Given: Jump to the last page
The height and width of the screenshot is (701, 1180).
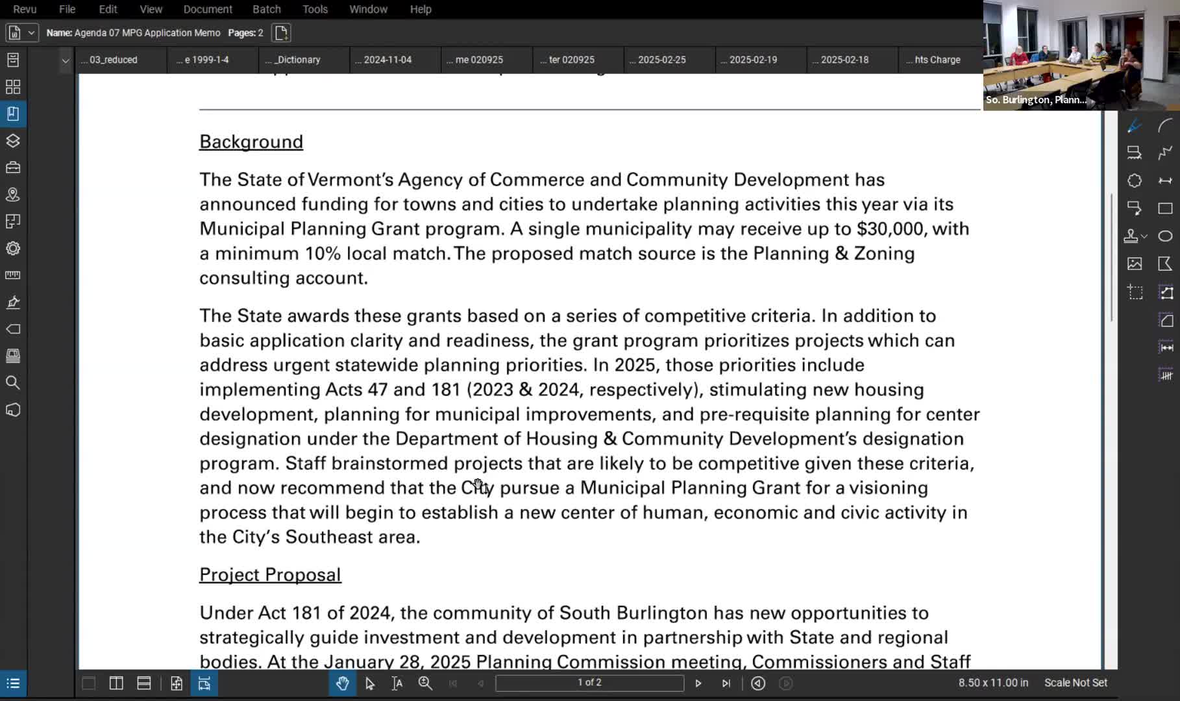Looking at the screenshot, I should pos(726,683).
